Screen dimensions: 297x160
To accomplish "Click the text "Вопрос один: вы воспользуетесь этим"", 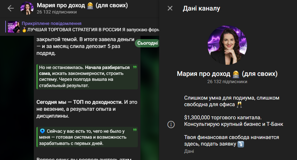I will (84, 159).
